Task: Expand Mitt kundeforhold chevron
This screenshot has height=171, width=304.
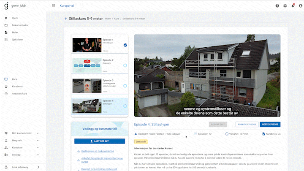Action: point(38,133)
